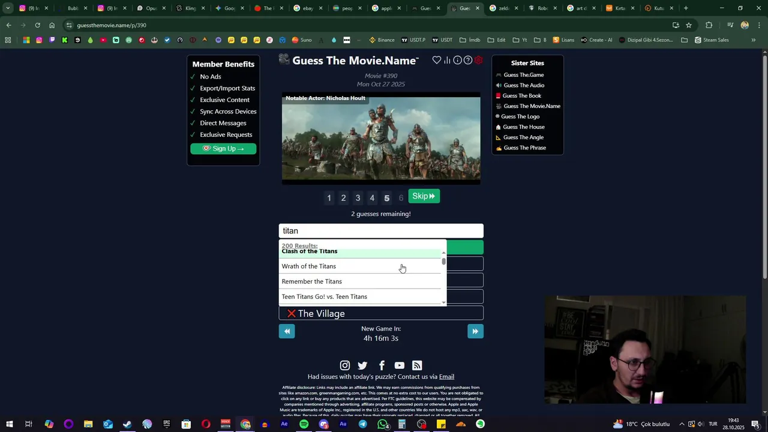Click the green Sign Up button

(223, 149)
